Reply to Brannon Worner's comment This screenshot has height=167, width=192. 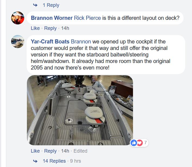[x=50, y=28]
